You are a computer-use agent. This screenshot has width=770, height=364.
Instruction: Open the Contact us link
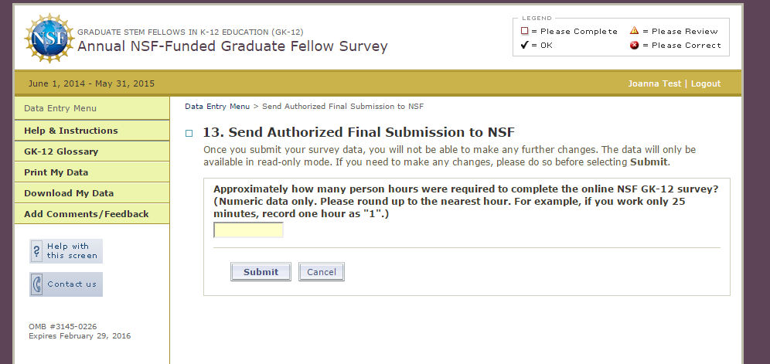(72, 284)
